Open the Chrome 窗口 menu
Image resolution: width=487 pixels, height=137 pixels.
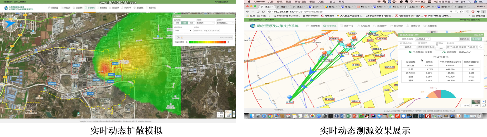tap(332, 2)
